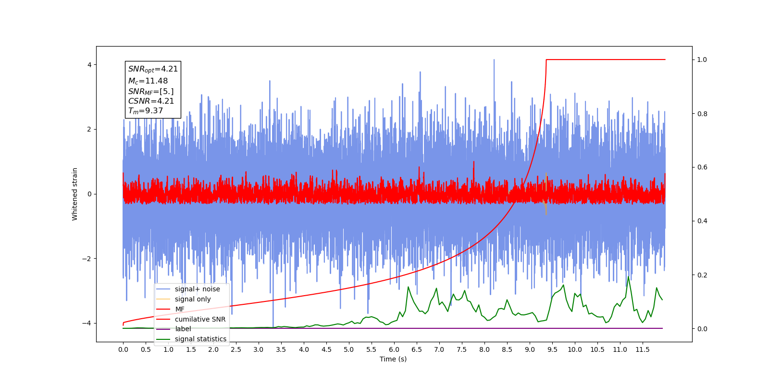Click the x-axis tick label 3.5

pyautogui.click(x=281, y=349)
